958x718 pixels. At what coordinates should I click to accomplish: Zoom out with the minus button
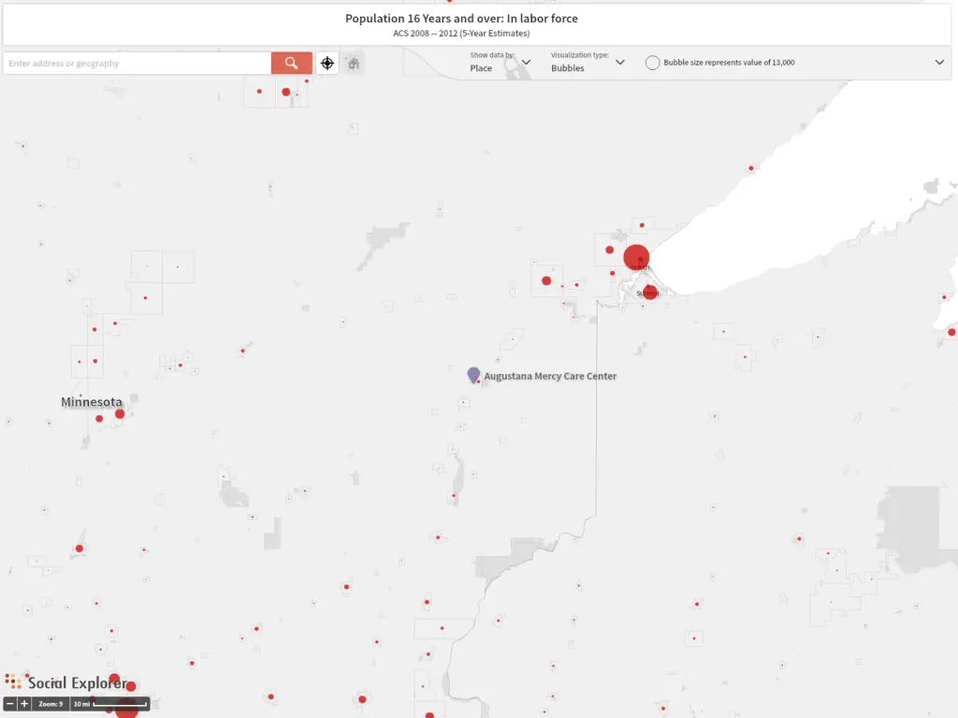click(x=10, y=703)
